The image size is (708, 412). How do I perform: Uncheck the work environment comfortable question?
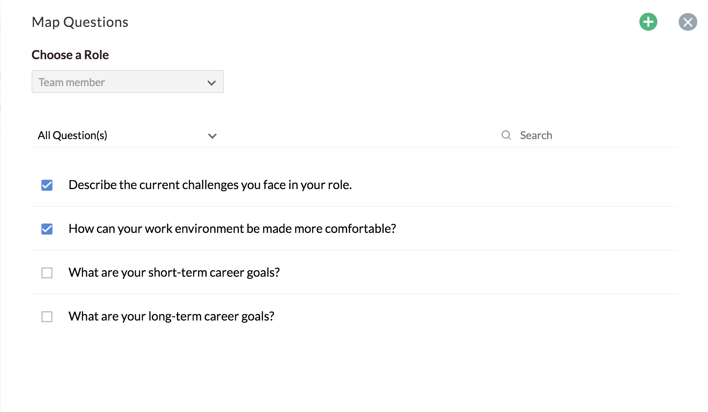click(47, 229)
